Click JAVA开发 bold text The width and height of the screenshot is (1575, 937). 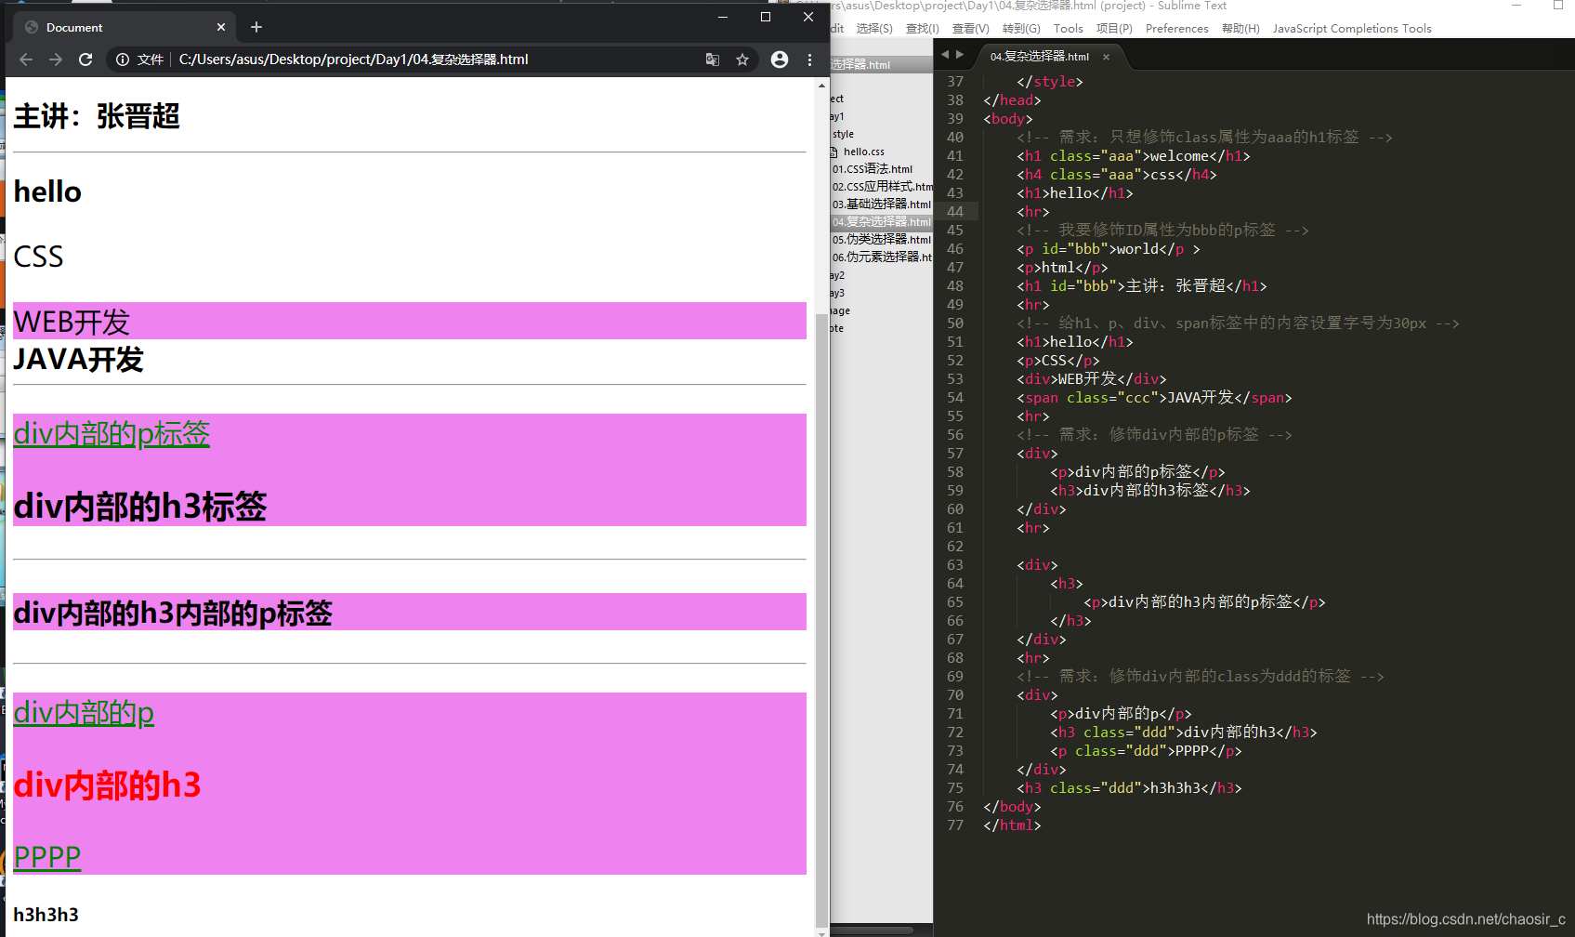pos(78,360)
